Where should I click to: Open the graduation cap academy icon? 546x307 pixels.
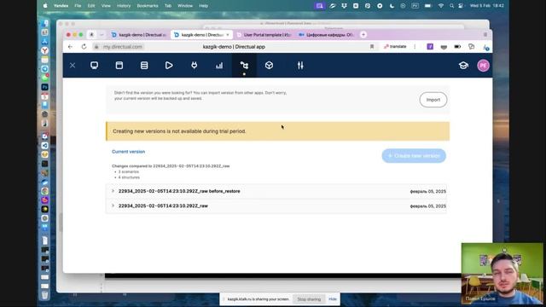[463, 66]
